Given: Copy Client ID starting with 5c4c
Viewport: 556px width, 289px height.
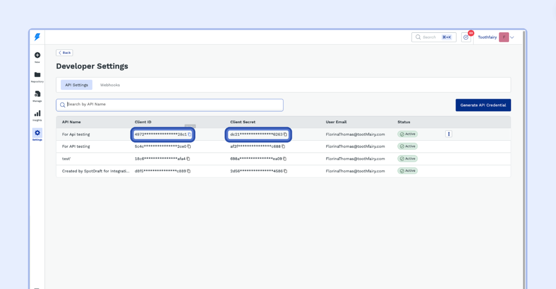Looking at the screenshot, I should 189,146.
